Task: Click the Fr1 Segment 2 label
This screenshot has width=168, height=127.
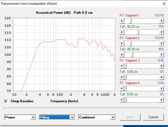Action: pos(130,38)
